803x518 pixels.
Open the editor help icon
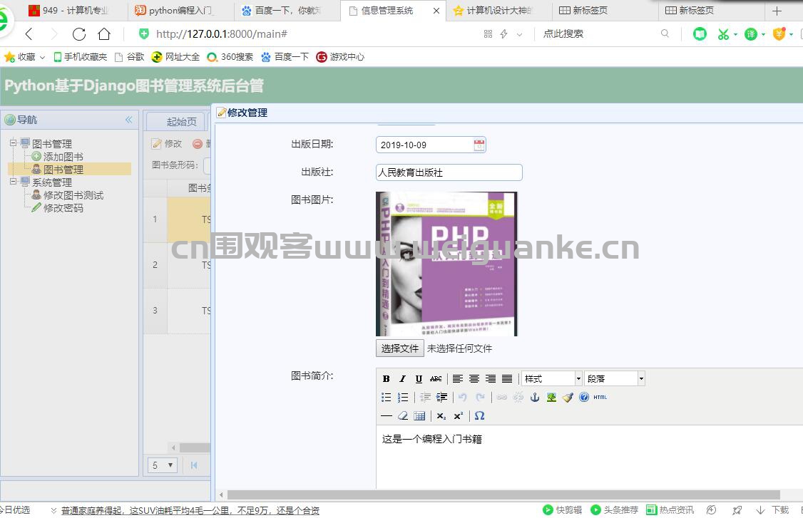[584, 397]
